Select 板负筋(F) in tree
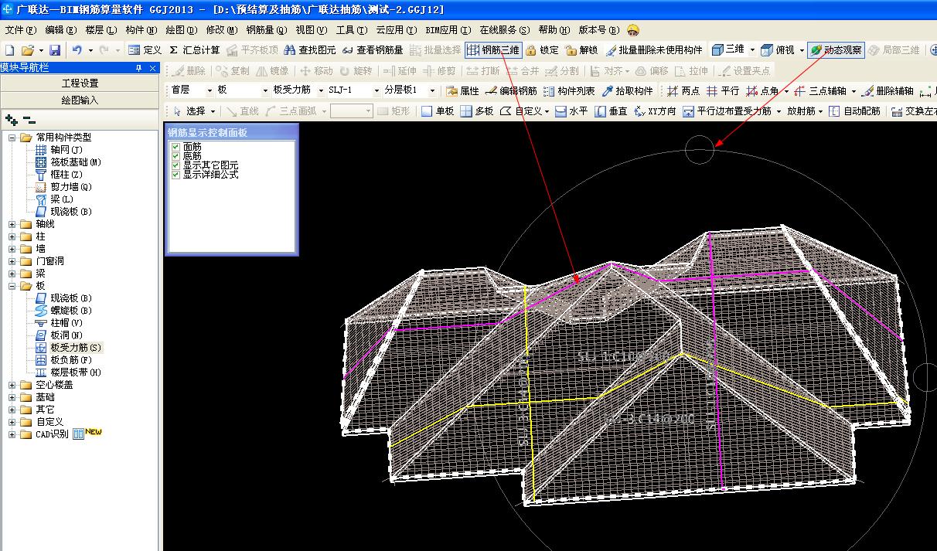This screenshot has width=937, height=551. tap(71, 360)
